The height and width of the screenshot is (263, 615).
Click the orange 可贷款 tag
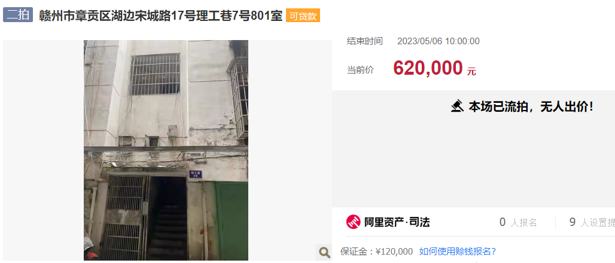pos(303,16)
